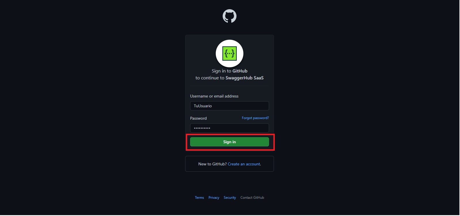Open the Privacy footer link
The width and height of the screenshot is (460, 216).
[x=214, y=198]
